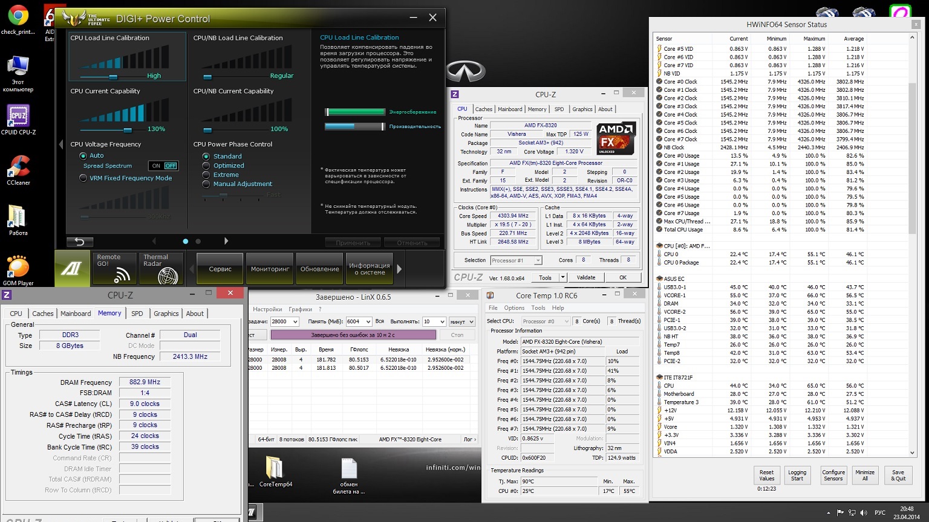Open the Работа folder on desktop
Screen dimensions: 929x522
pyautogui.click(x=18, y=221)
